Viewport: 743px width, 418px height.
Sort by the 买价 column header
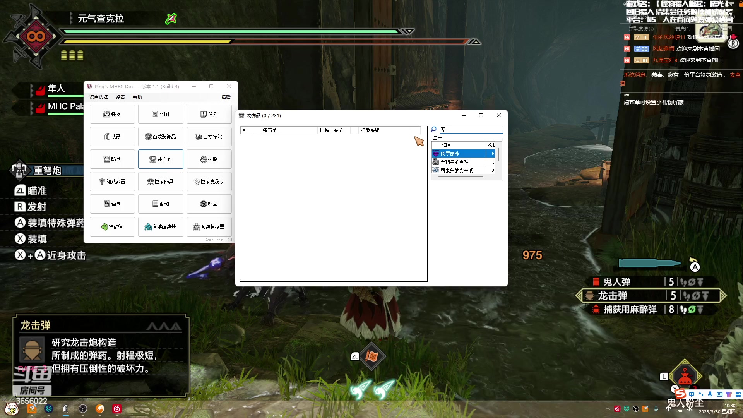(x=341, y=130)
